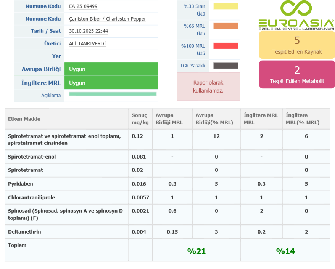Click the %21 European Union total value
This screenshot has width=335, height=269.
pyautogui.click(x=196, y=251)
